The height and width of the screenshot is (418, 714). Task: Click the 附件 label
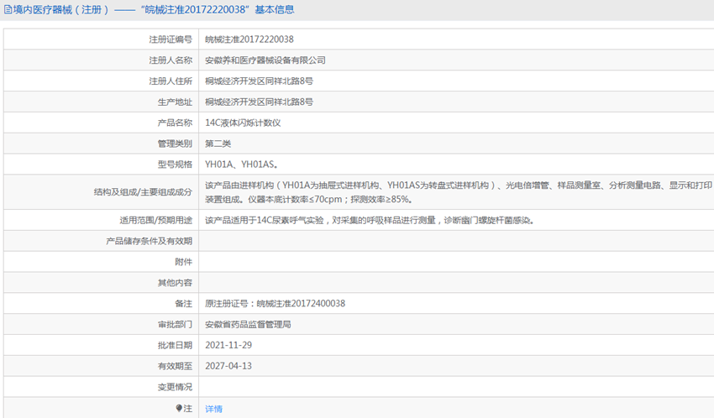pos(183,262)
